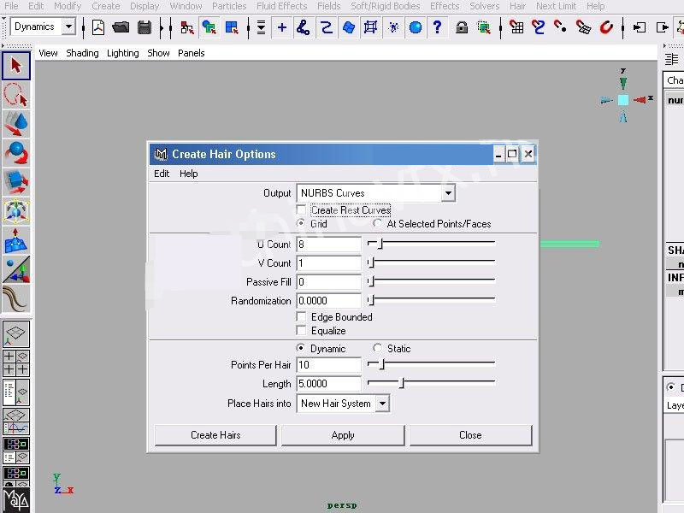Select the Static radio button
Viewport: 684px width, 513px height.
coord(378,349)
